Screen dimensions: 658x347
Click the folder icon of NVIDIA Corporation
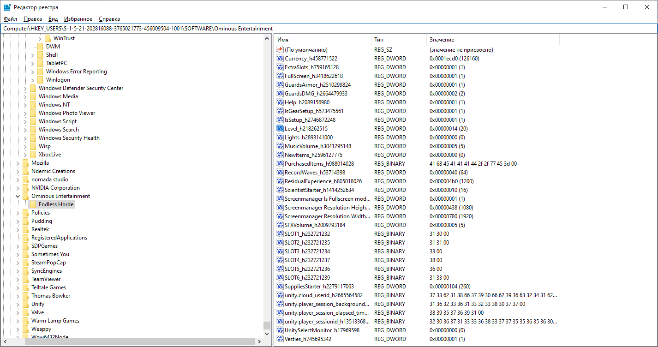(x=25, y=188)
